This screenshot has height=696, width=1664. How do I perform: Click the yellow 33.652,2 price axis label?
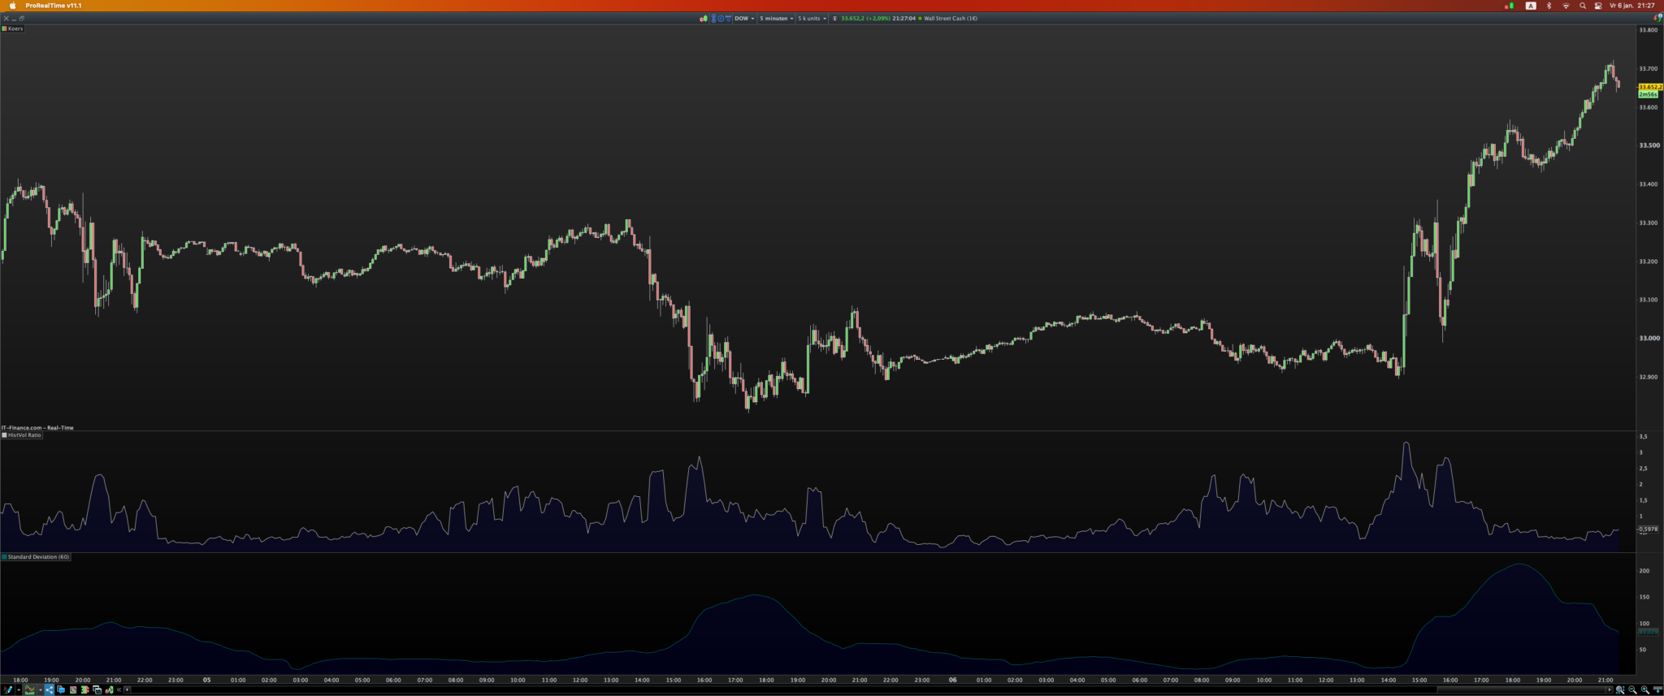[1649, 87]
